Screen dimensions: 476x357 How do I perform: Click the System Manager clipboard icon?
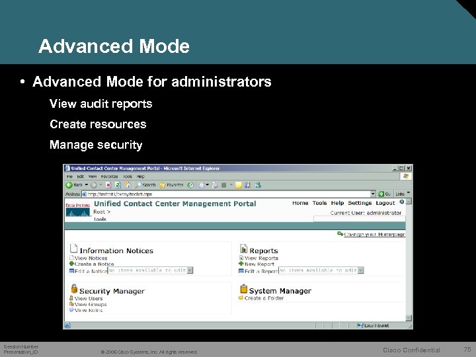click(244, 289)
